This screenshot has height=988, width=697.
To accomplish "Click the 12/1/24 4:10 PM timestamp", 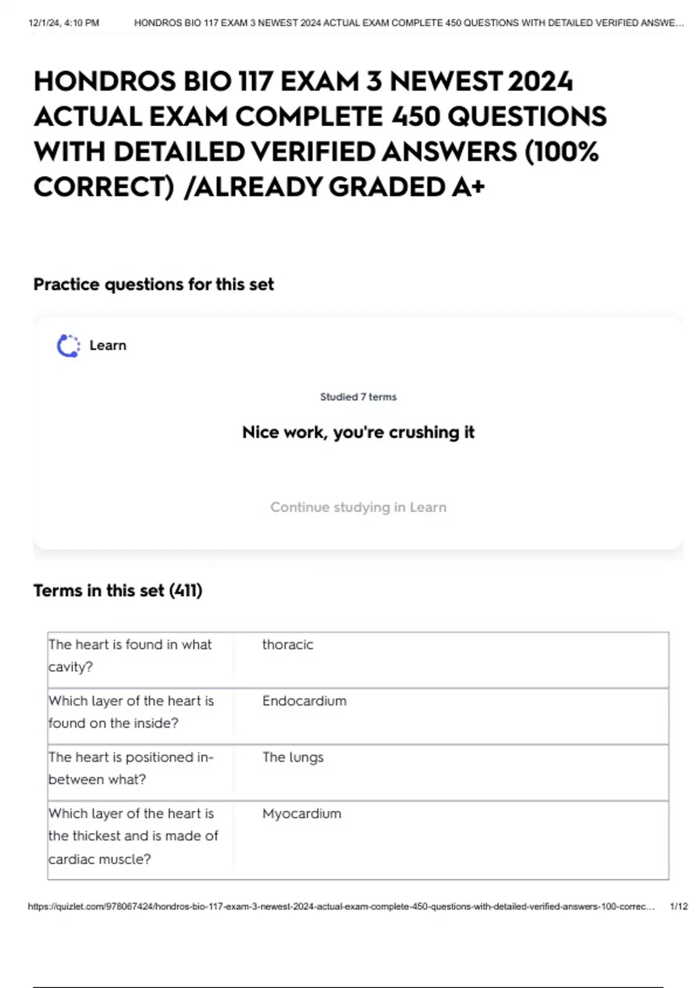I will pyautogui.click(x=64, y=23).
